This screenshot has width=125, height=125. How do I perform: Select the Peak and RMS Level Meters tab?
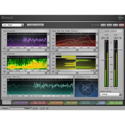click(x=114, y=102)
